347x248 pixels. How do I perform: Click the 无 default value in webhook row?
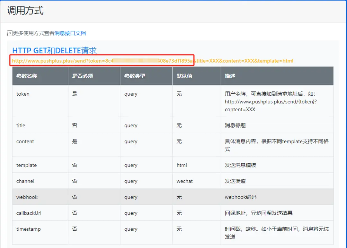tap(197, 197)
